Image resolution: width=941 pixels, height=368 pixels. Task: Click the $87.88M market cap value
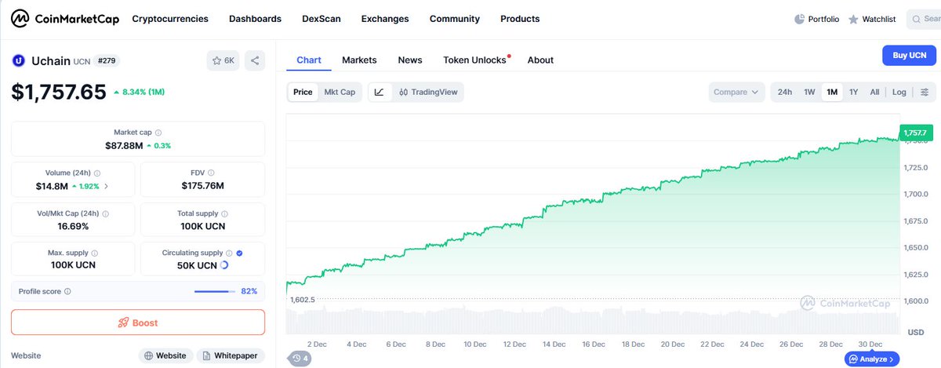point(124,146)
